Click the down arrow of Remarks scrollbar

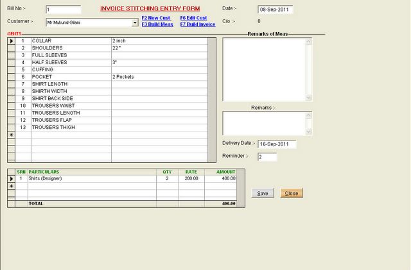(308, 131)
